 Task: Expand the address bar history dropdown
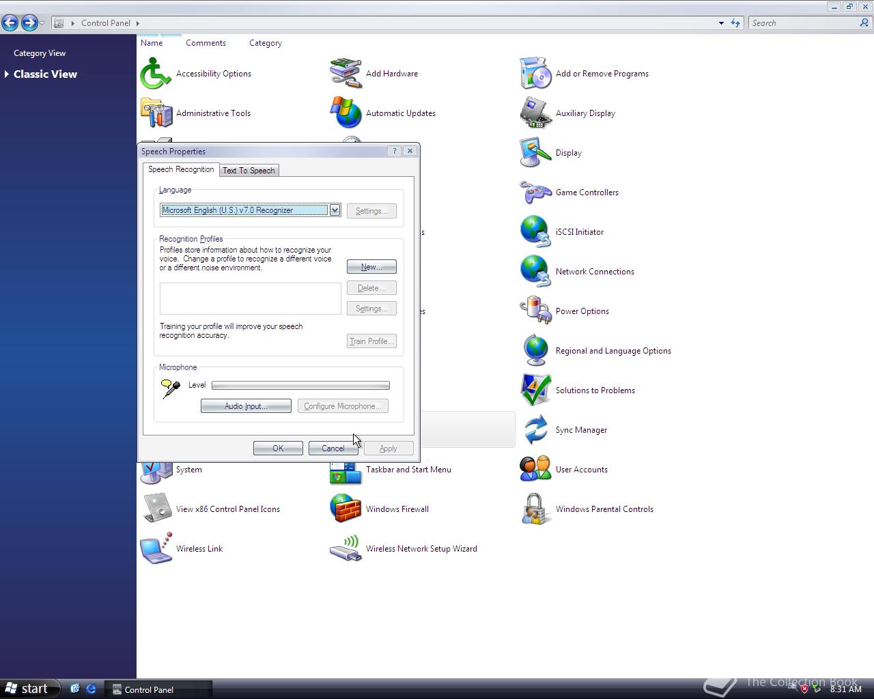tap(721, 23)
